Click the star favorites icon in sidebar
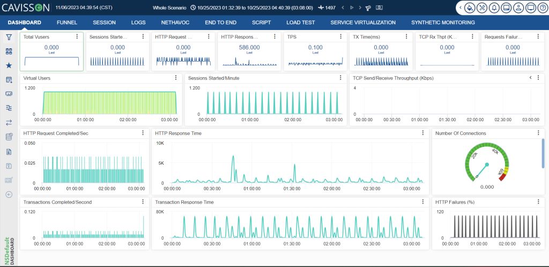549x267 pixels. (x=9, y=65)
